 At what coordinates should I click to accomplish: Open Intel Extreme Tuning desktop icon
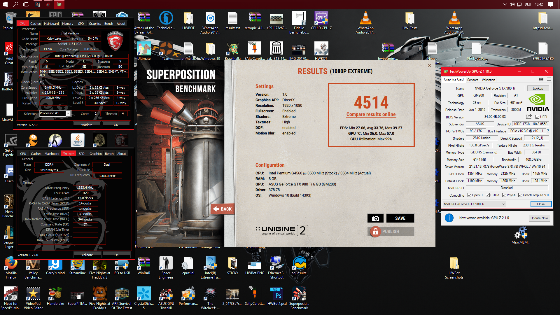pos(210,268)
